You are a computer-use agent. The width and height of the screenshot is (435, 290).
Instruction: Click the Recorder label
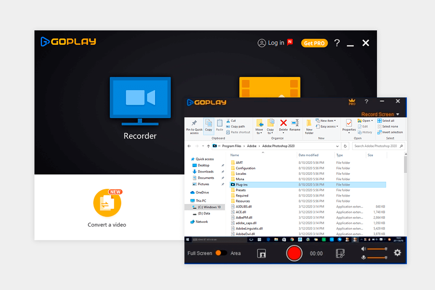click(x=140, y=136)
